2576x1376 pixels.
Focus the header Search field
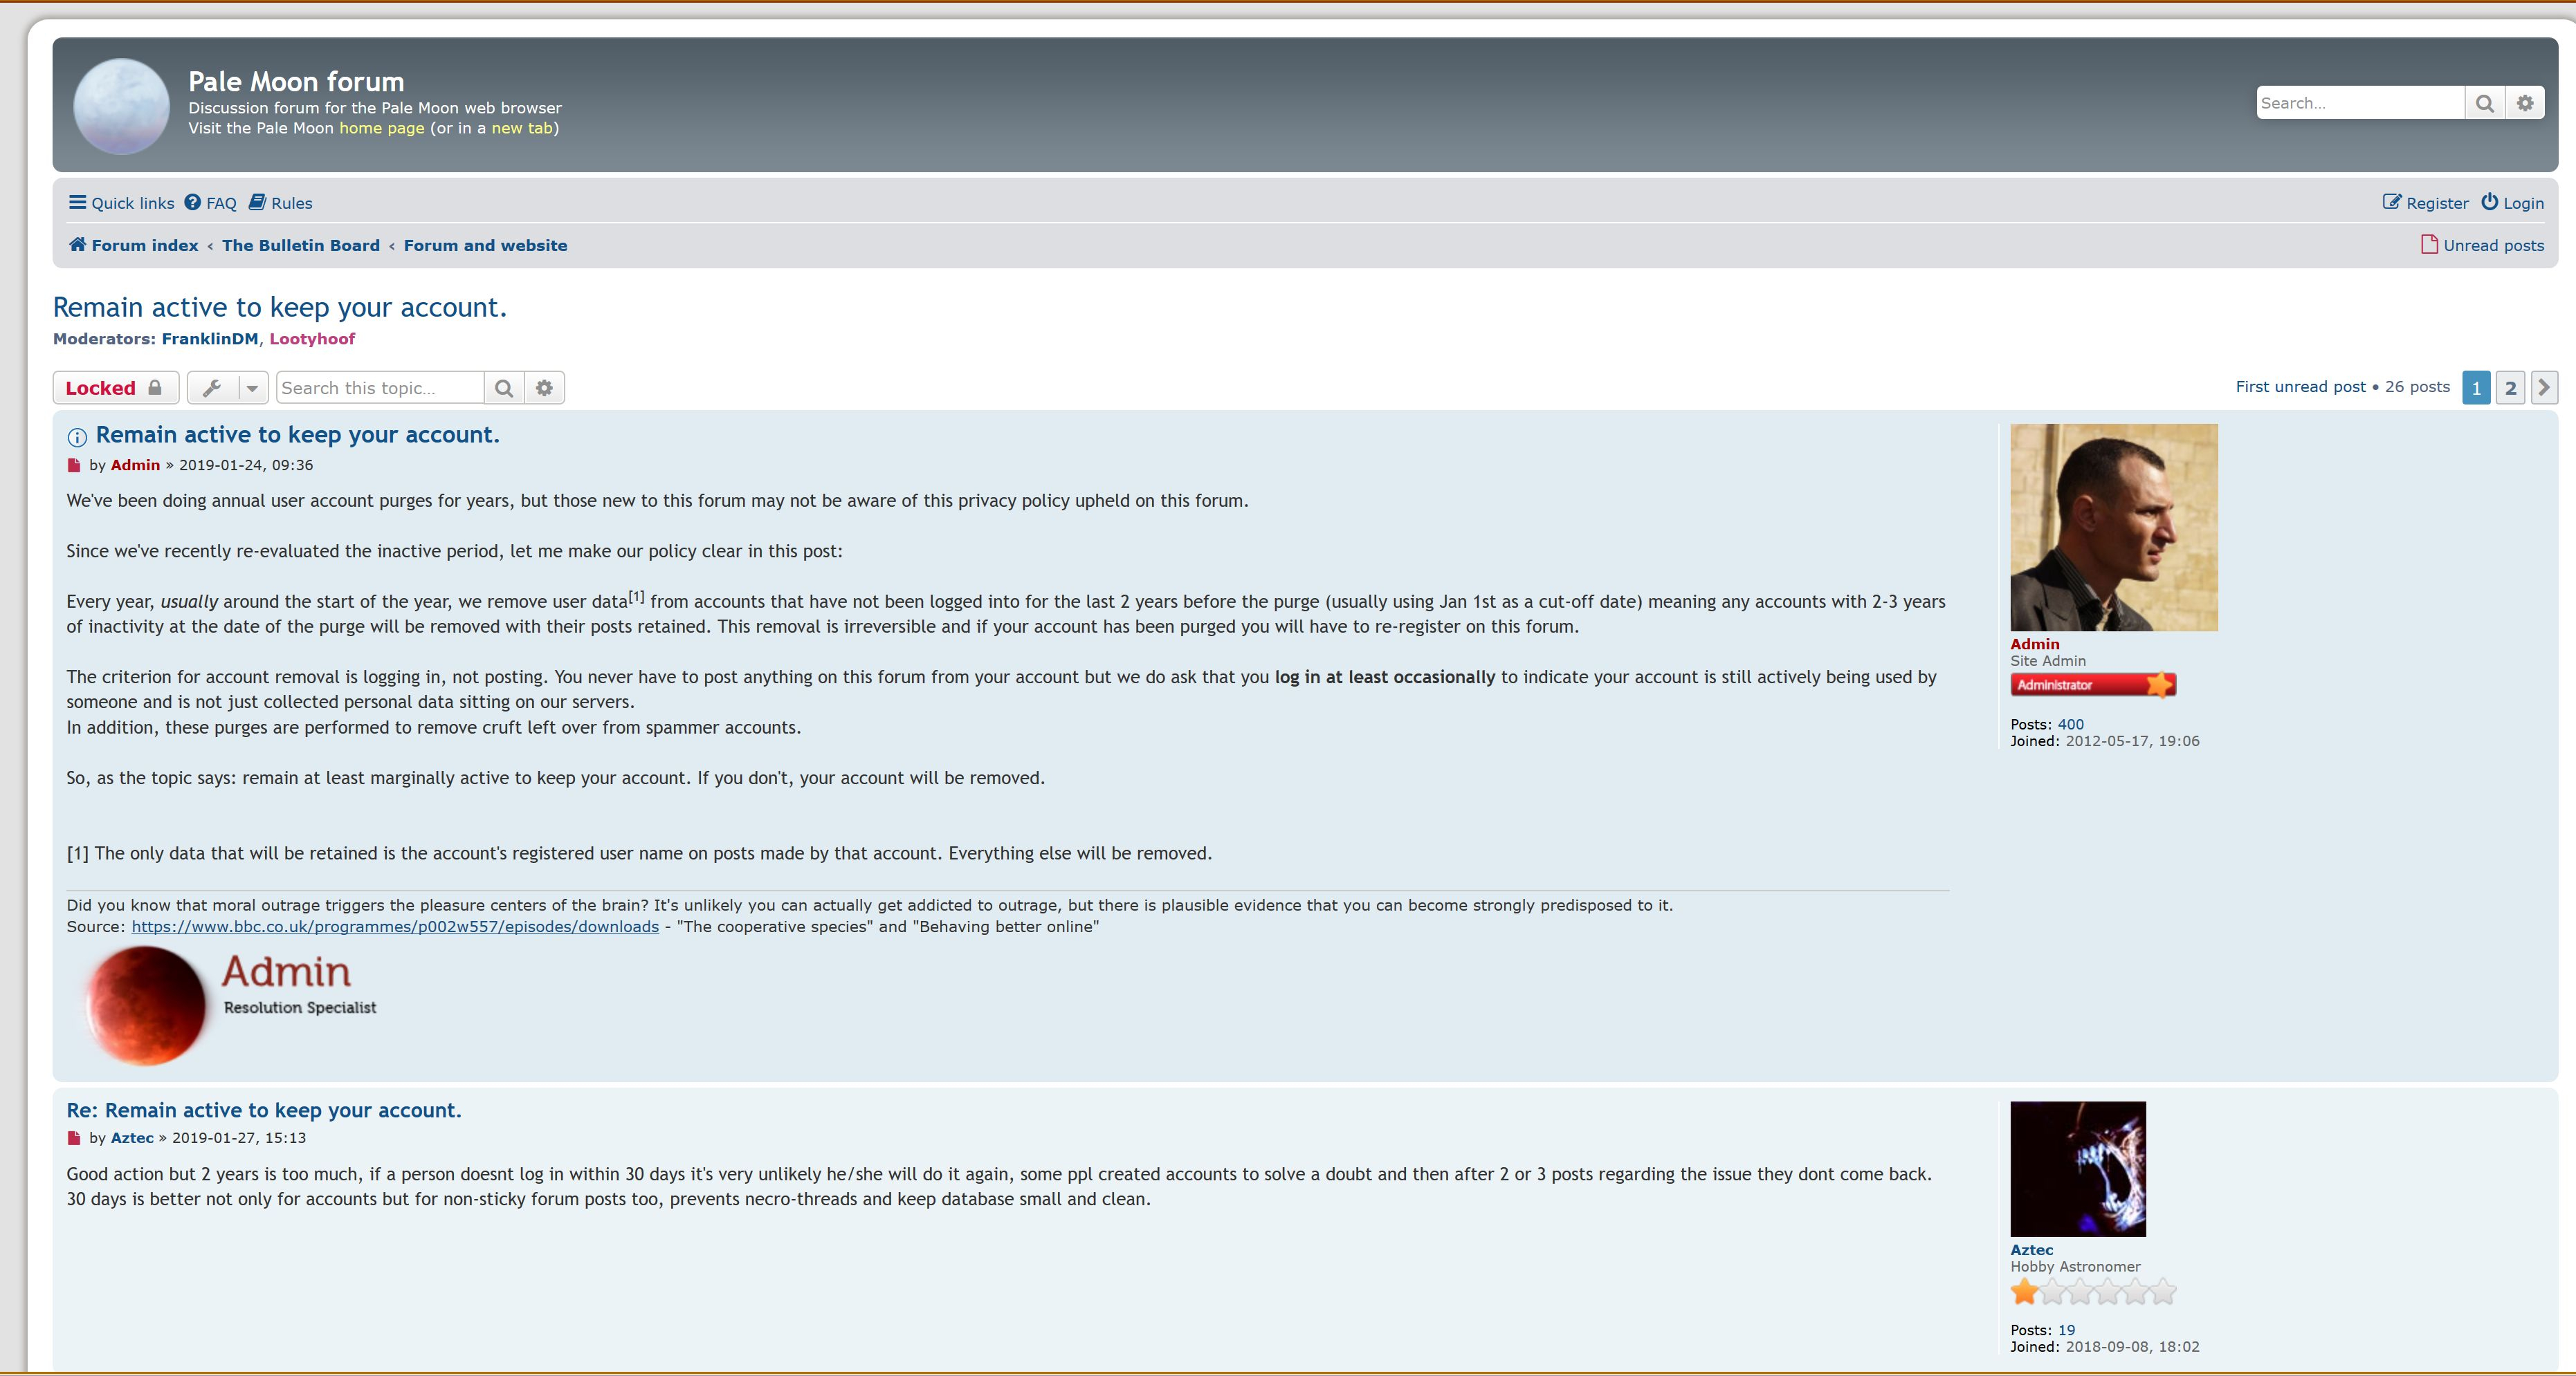(x=2360, y=103)
